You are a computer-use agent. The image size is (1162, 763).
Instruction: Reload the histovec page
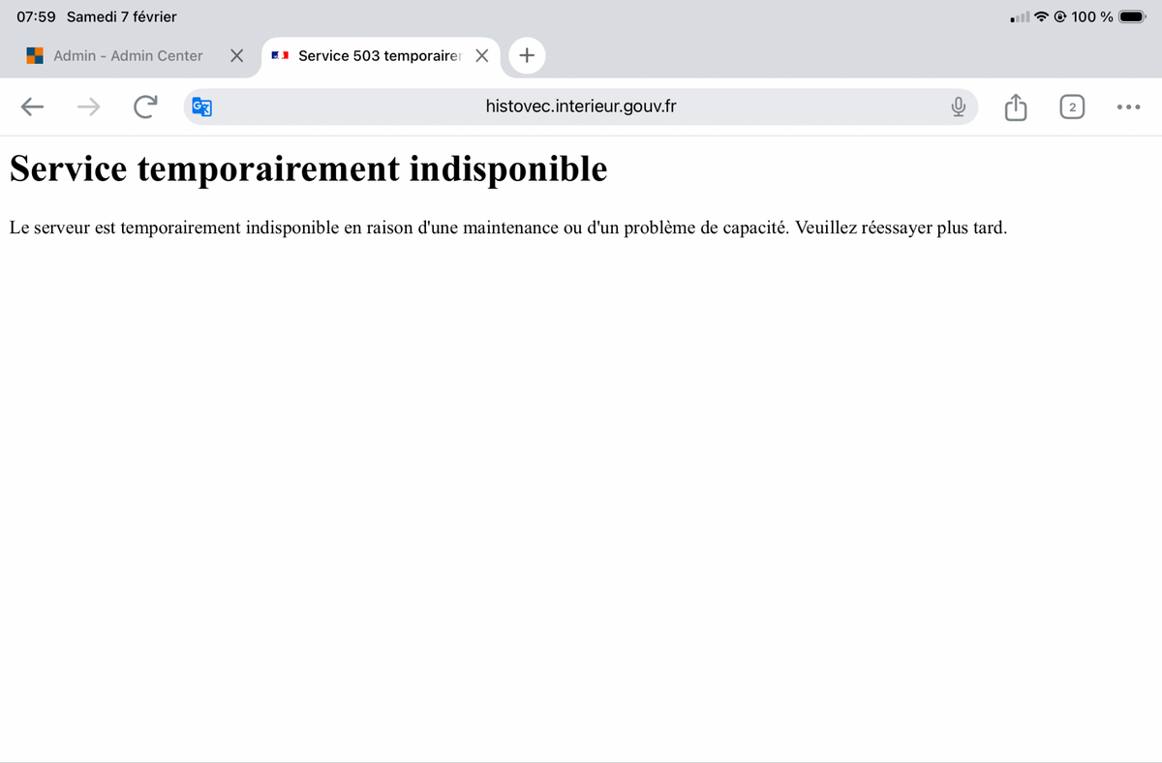tap(145, 107)
